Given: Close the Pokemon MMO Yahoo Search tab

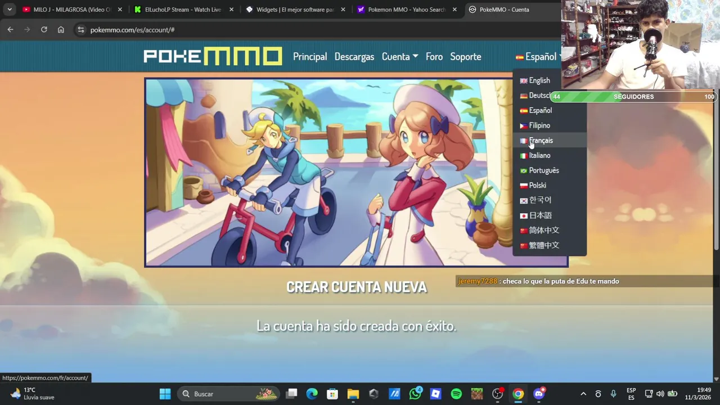Looking at the screenshot, I should tap(454, 10).
